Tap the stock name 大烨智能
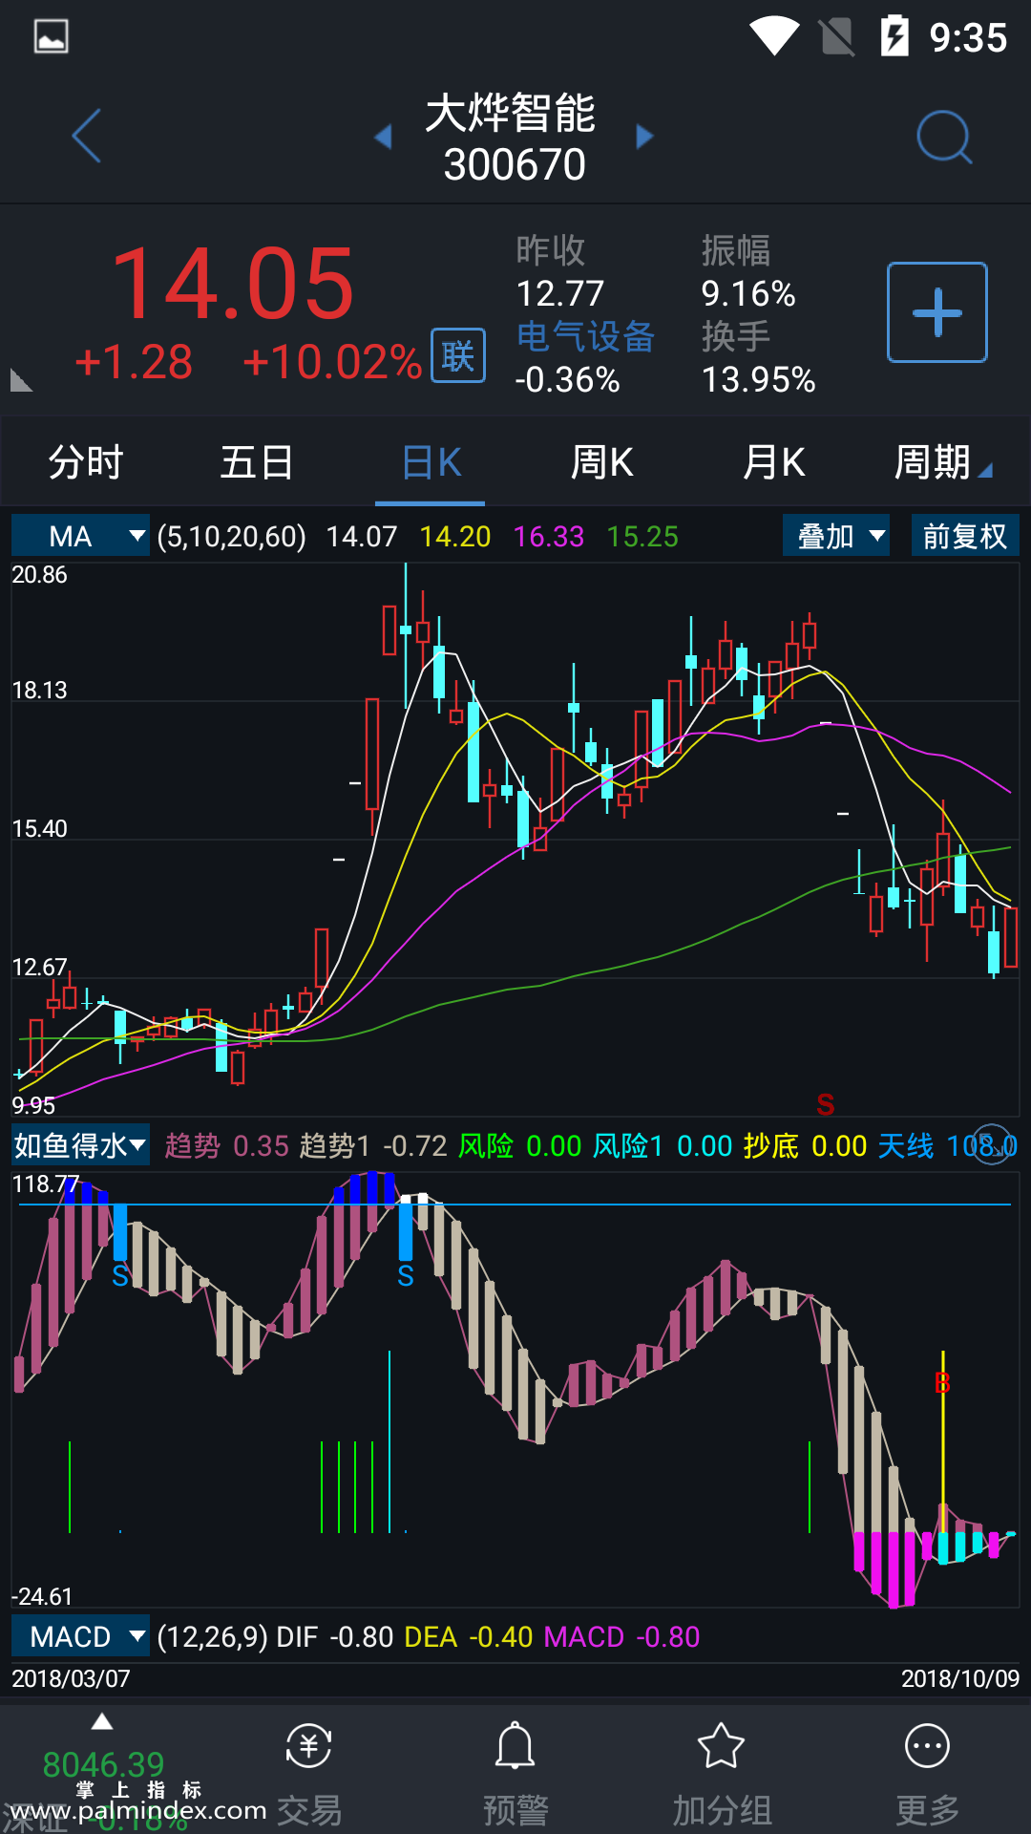Screen dimensions: 1031x1834 (x=511, y=114)
